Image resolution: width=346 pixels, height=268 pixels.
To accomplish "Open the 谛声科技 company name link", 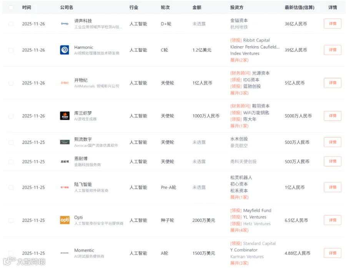I will point(83,21).
